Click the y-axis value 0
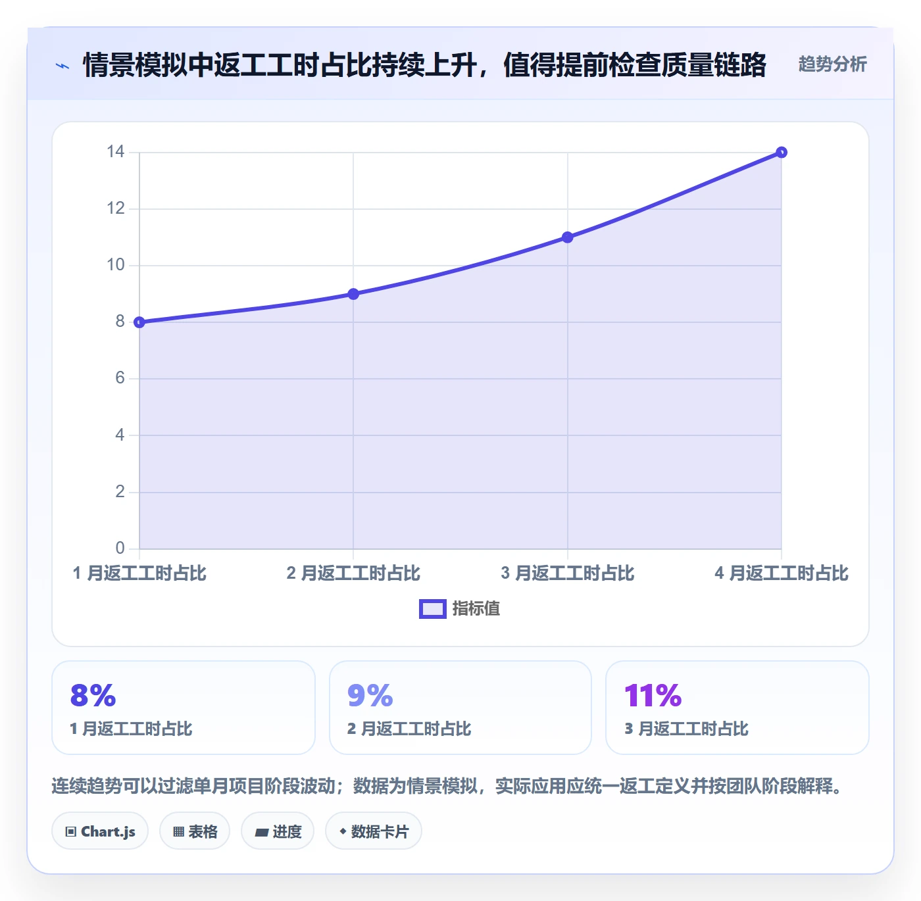The width and height of the screenshot is (921, 901). [x=120, y=548]
